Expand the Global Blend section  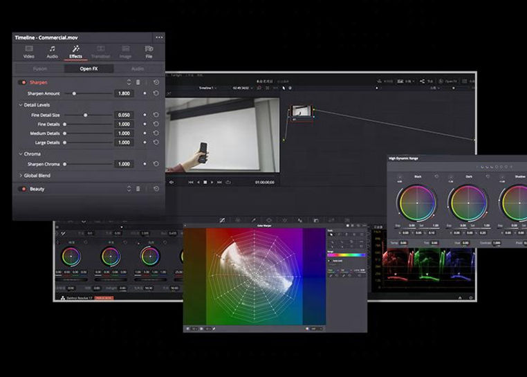(x=20, y=176)
